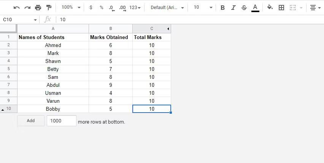The height and width of the screenshot is (163, 324).
Task: Toggle strikethrough formatting
Action: [244, 8]
